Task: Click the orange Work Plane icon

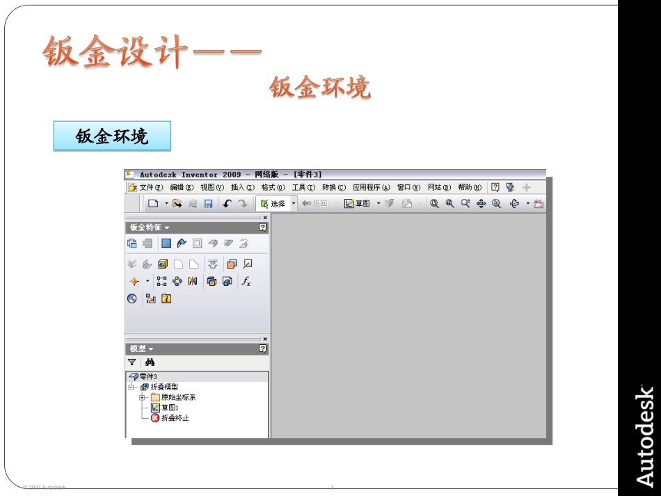Action: point(232,264)
